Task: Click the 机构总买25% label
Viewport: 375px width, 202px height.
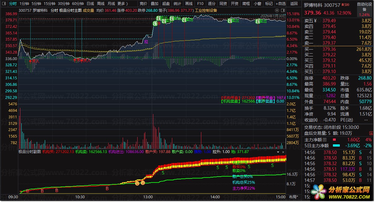Action: [x=244, y=182]
